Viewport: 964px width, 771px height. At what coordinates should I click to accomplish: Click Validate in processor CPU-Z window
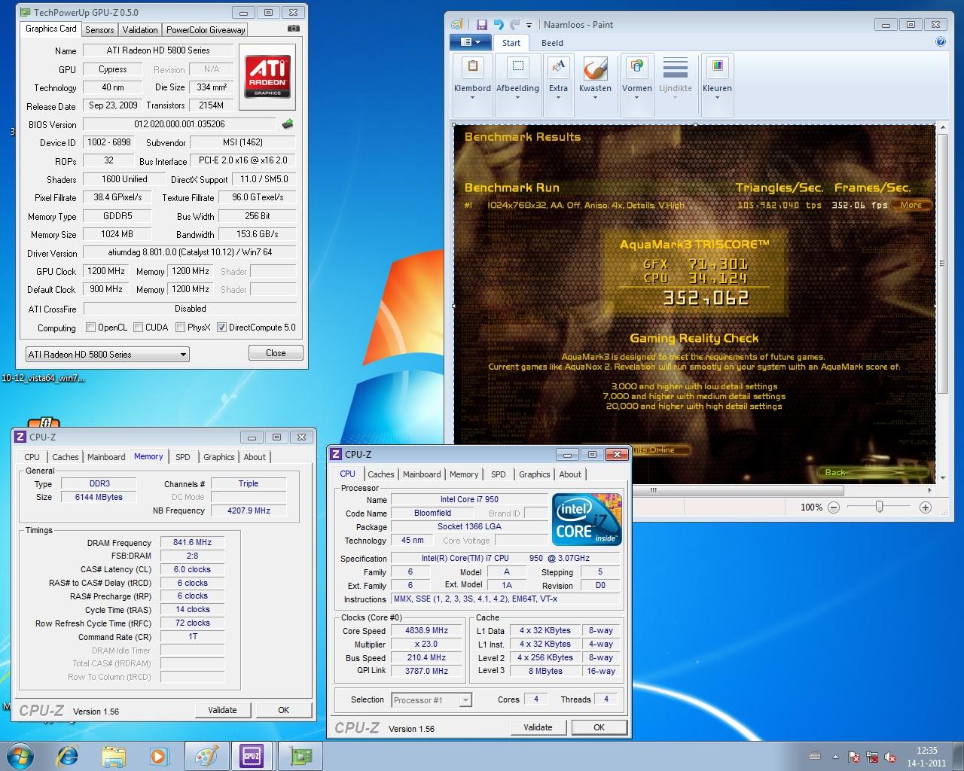point(538,727)
